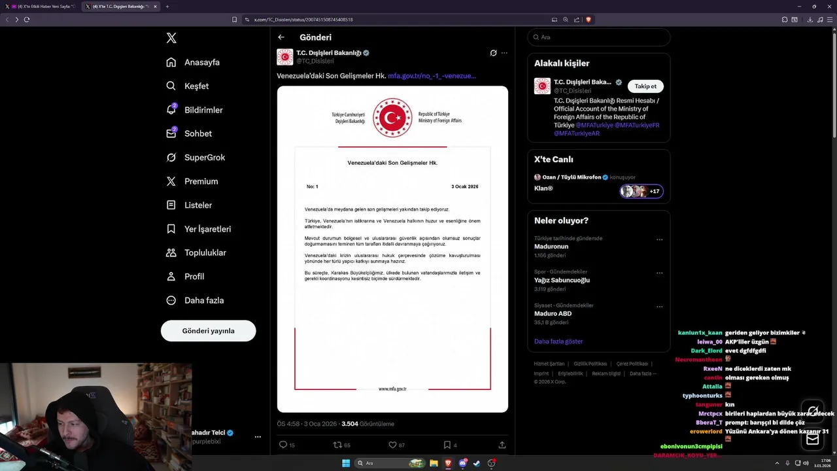This screenshot has width=837, height=471.
Task: Open the Anasayfa home page
Action: point(193,62)
